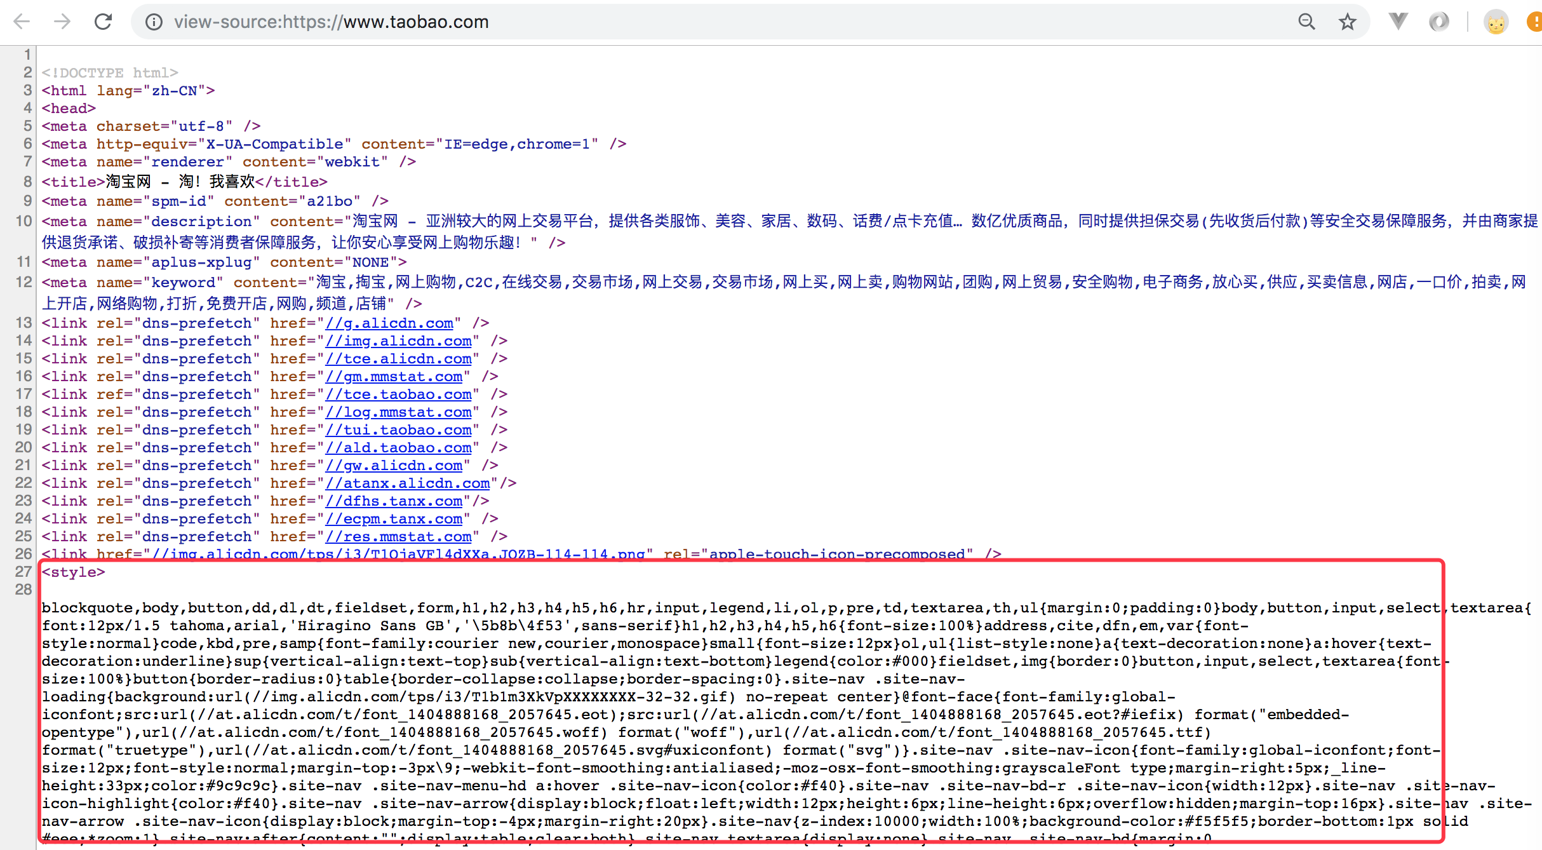
Task: Open the //log.mmstat.com link
Action: click(x=399, y=412)
